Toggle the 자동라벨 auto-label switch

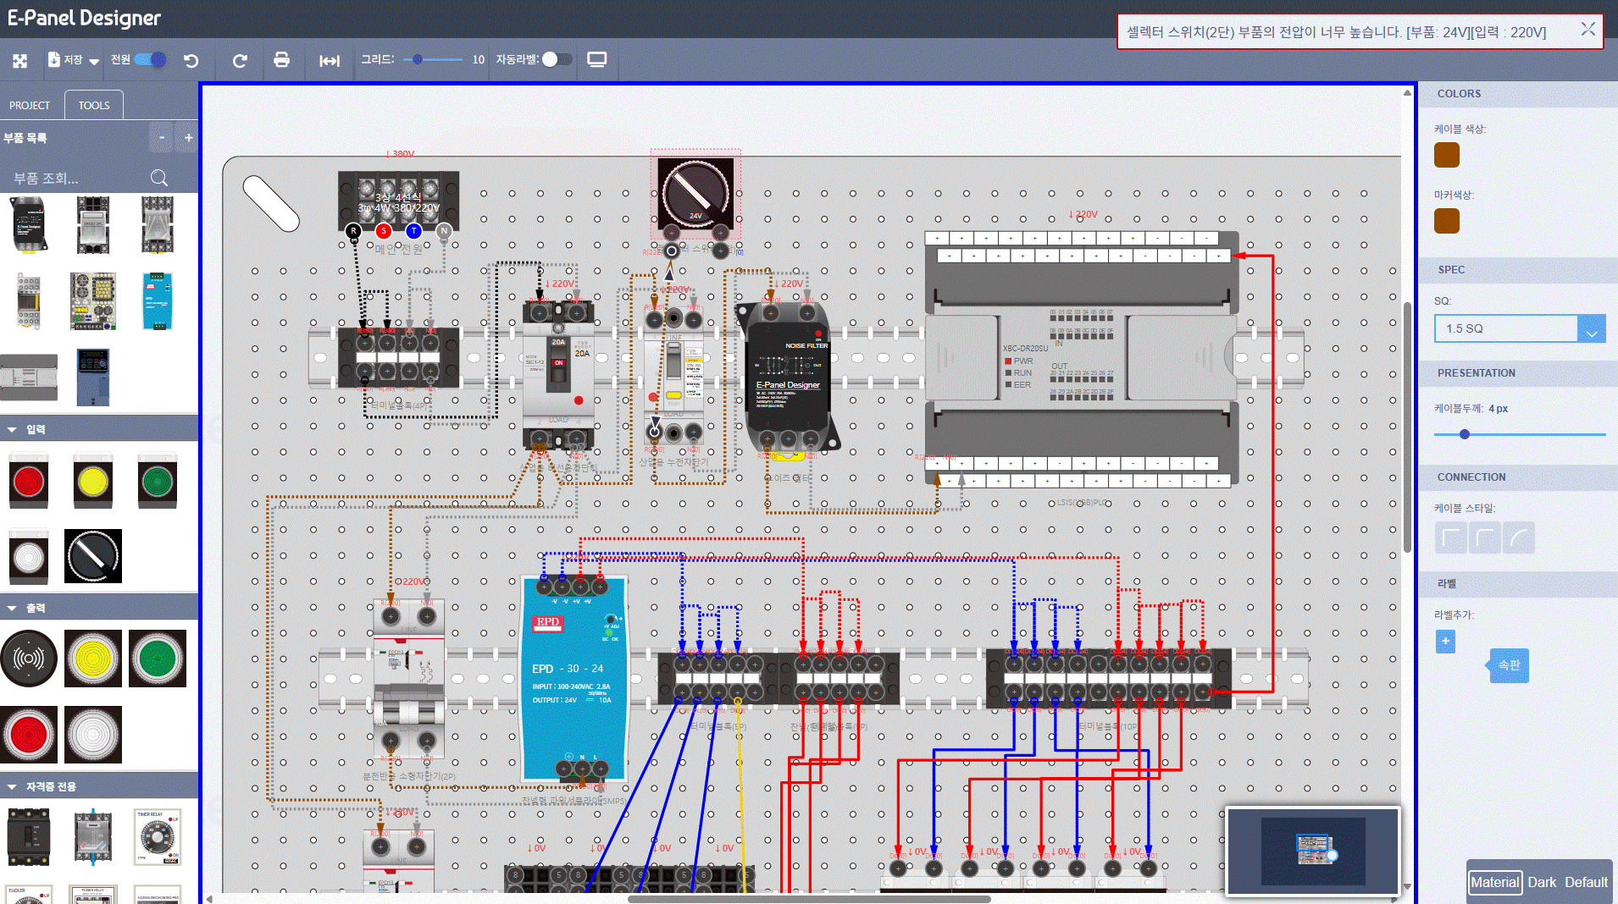pos(557,59)
